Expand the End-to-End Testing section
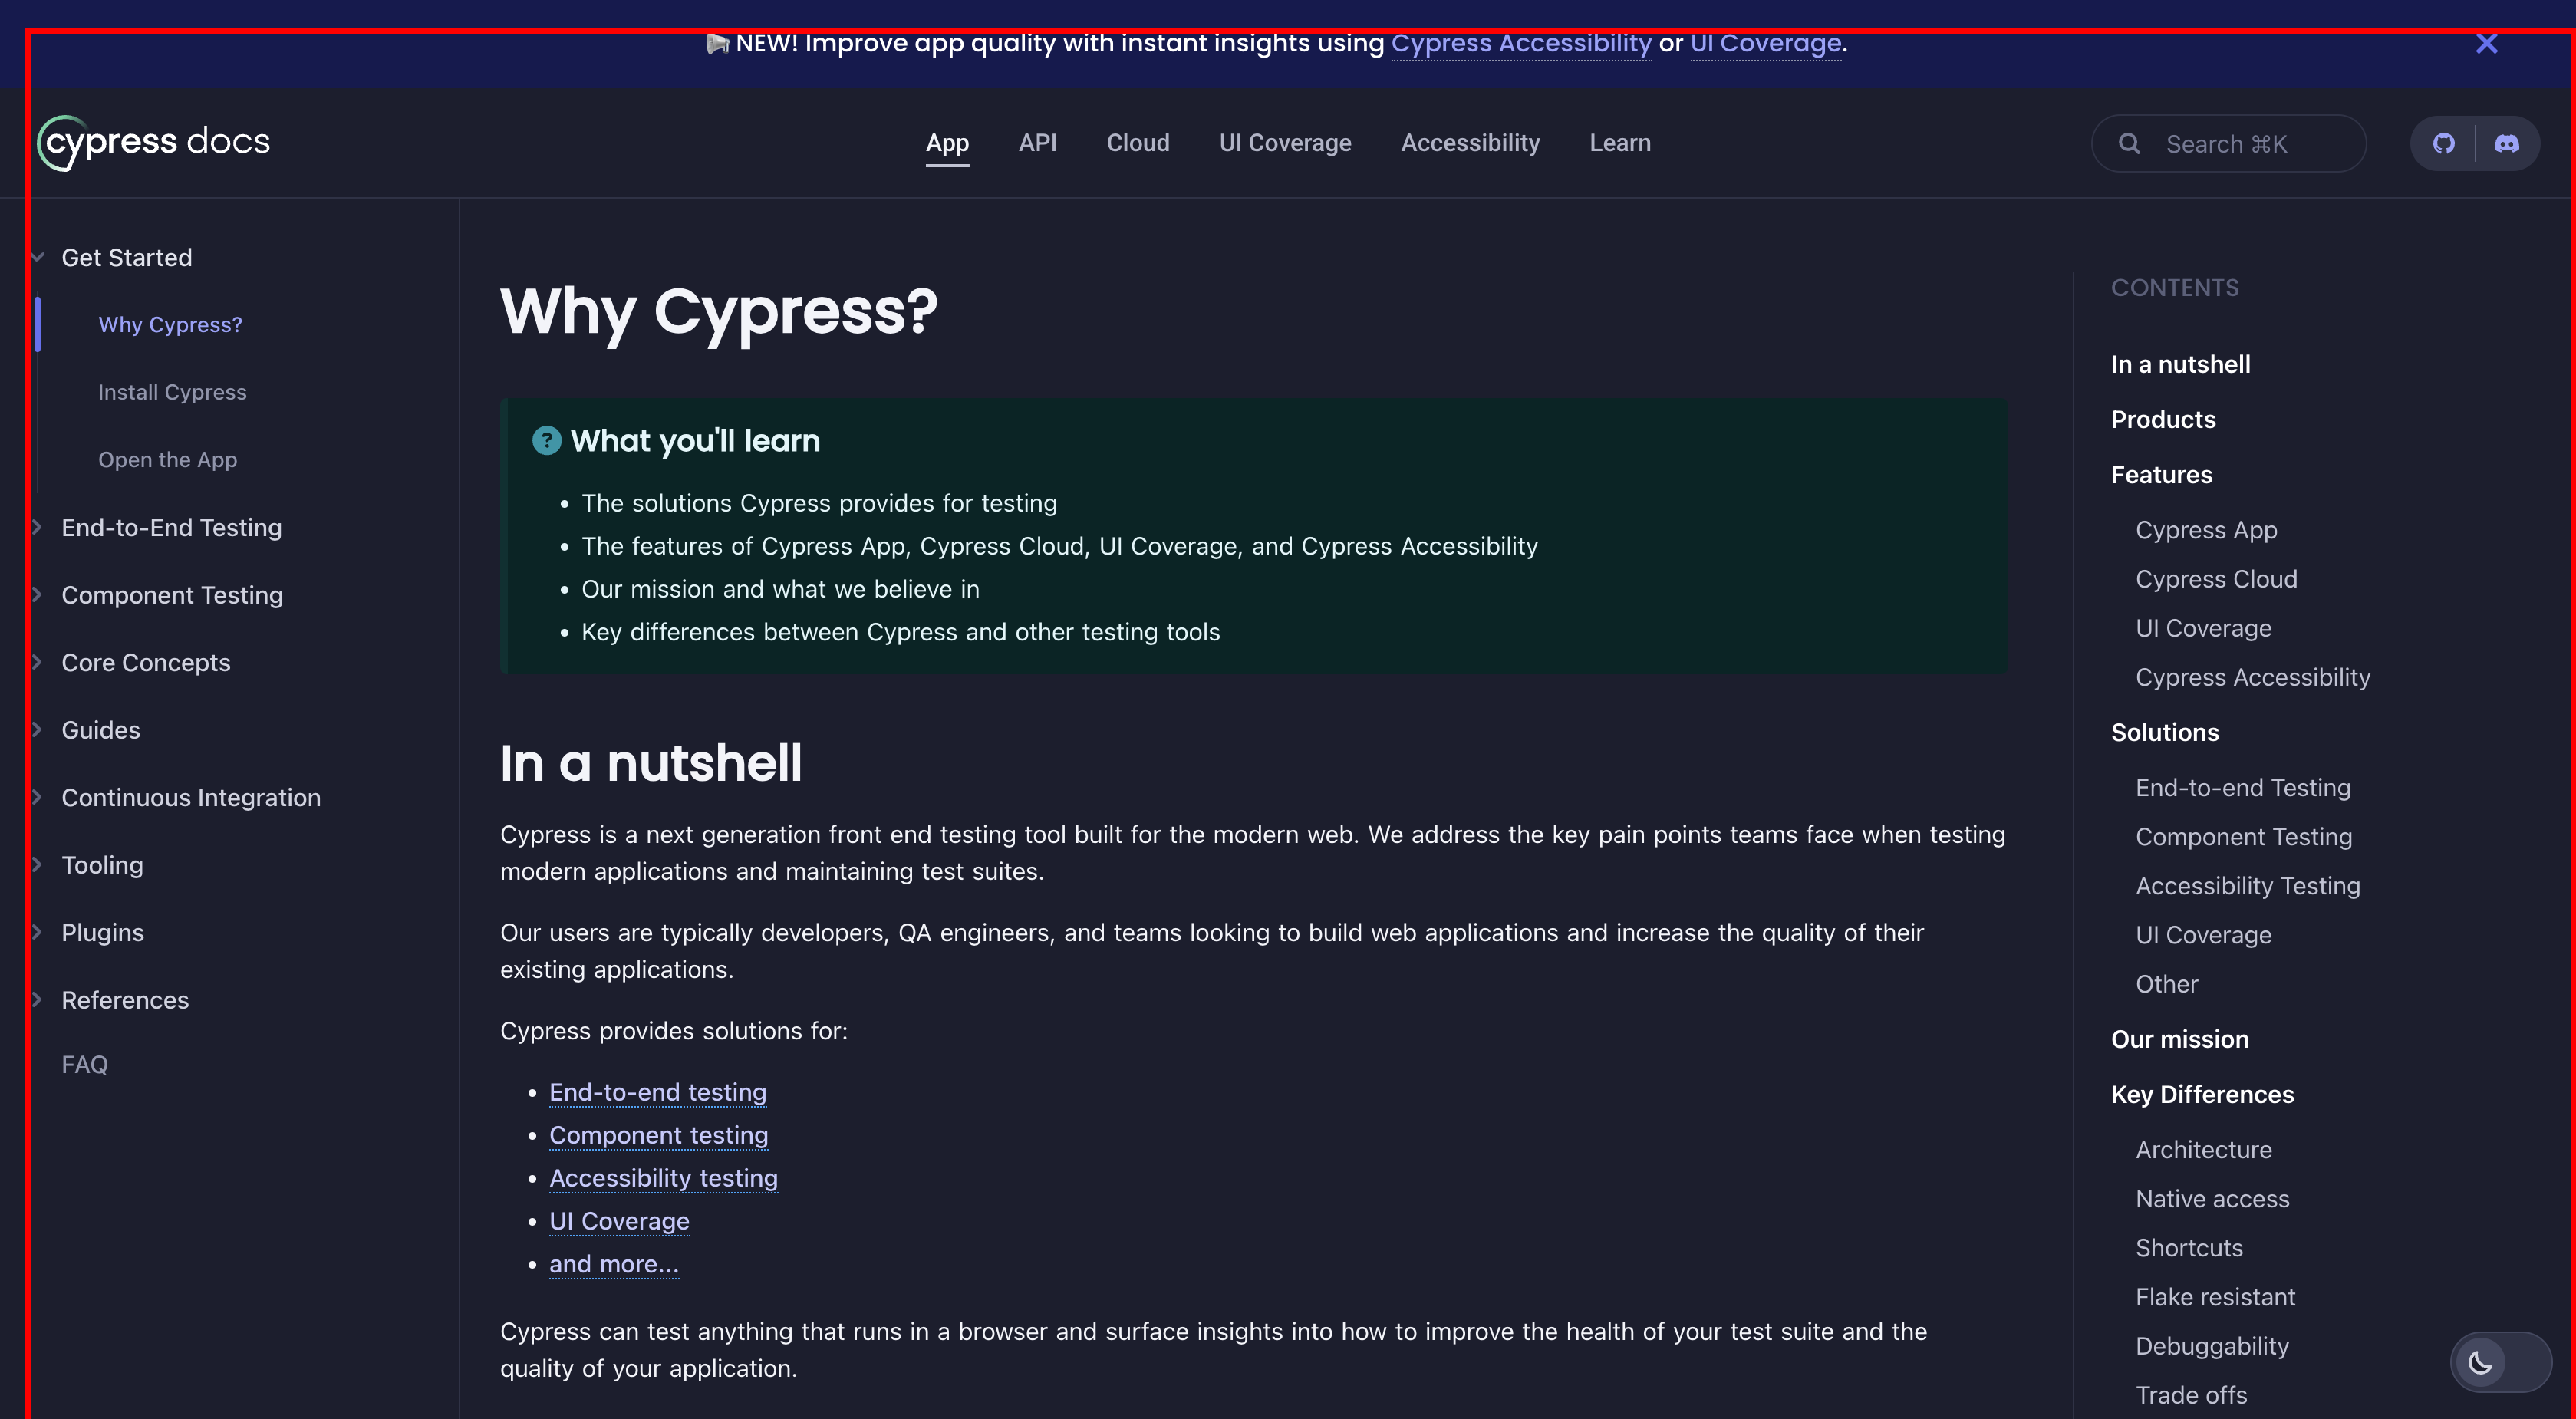The height and width of the screenshot is (1419, 2576). (38, 527)
